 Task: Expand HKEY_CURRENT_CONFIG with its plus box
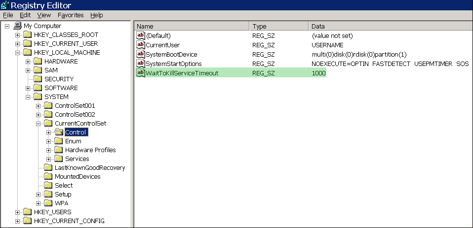(17, 221)
